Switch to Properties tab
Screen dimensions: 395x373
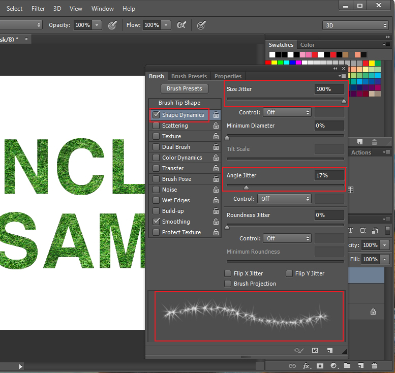pos(228,76)
